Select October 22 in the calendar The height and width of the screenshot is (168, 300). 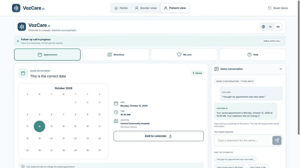tap(76, 138)
